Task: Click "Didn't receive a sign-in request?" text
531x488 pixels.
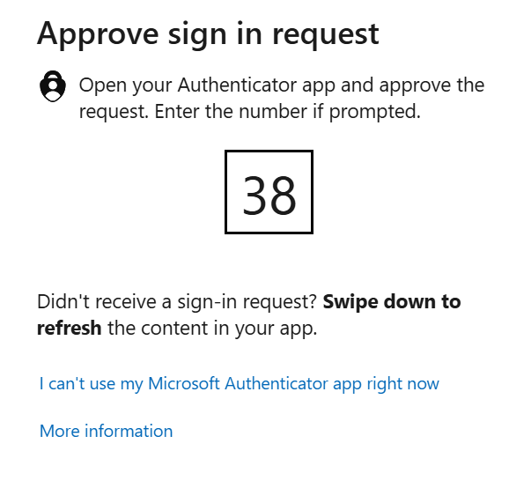Action: click(177, 302)
